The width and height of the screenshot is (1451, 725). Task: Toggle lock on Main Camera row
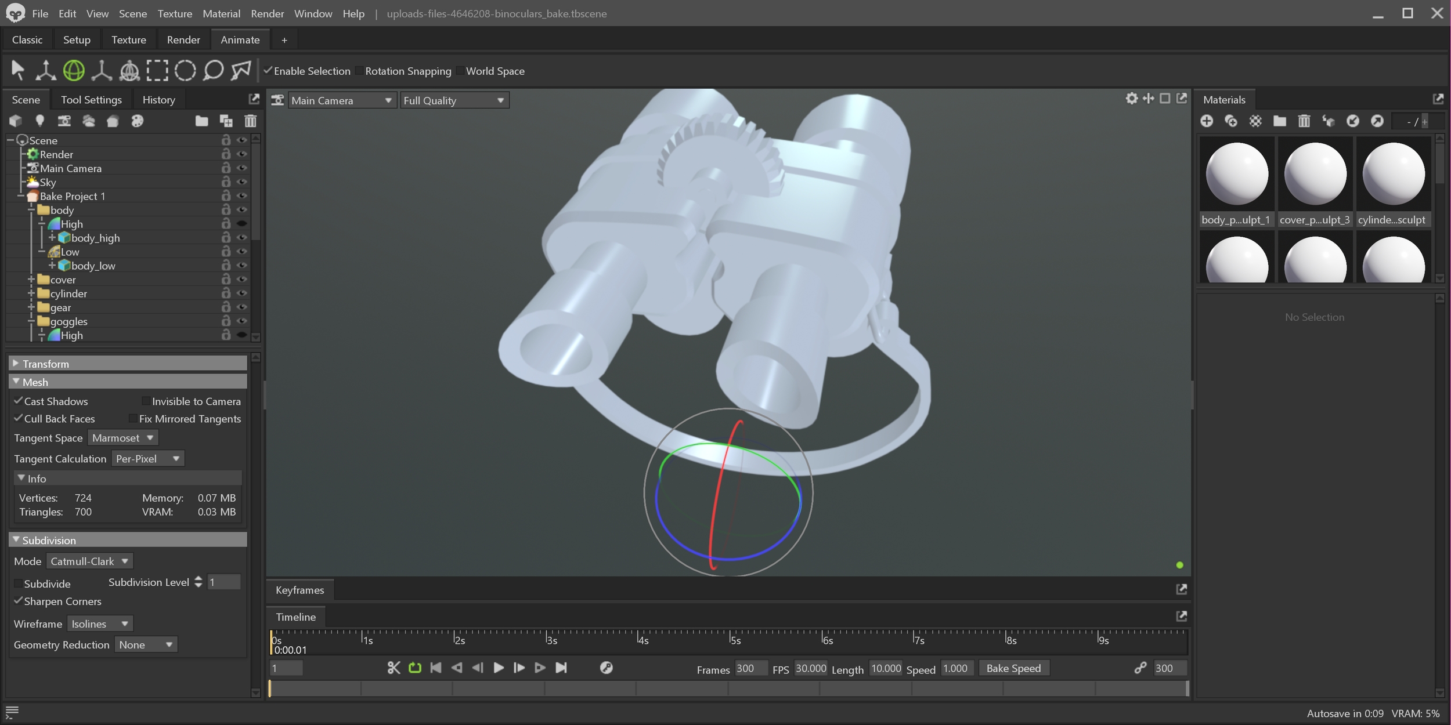(226, 168)
